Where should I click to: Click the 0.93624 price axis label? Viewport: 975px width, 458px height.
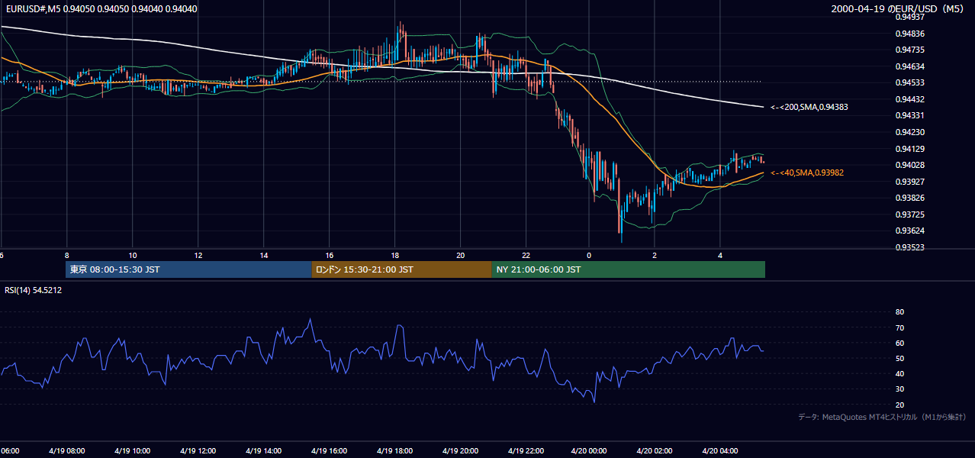909,231
